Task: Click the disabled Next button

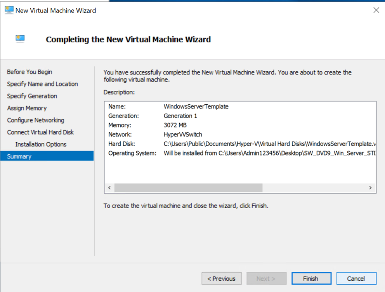Action: click(266, 278)
